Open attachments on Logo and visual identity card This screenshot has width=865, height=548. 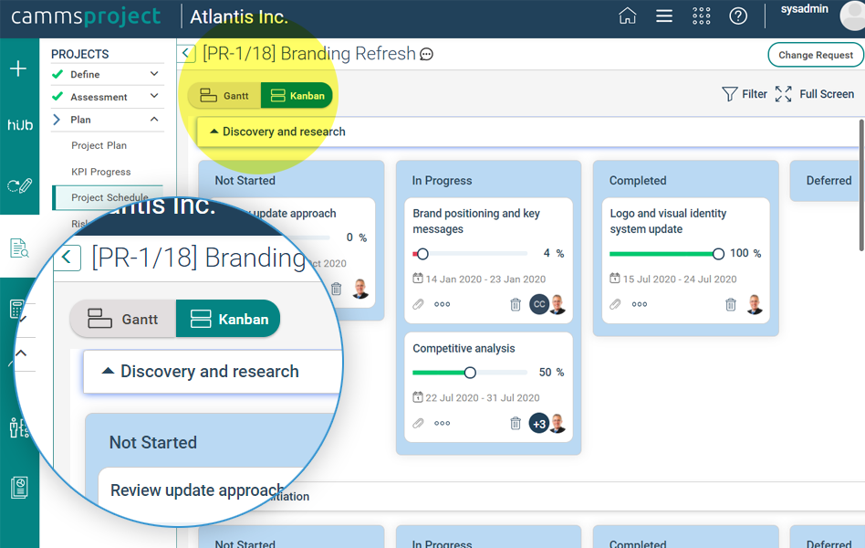(615, 304)
